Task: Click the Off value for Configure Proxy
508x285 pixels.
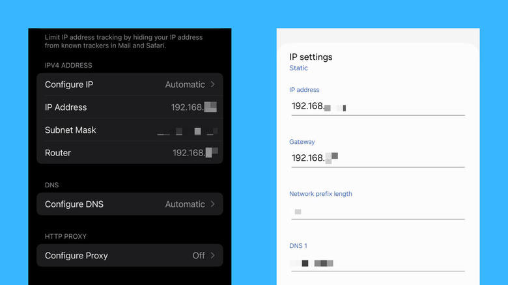Action: click(199, 256)
